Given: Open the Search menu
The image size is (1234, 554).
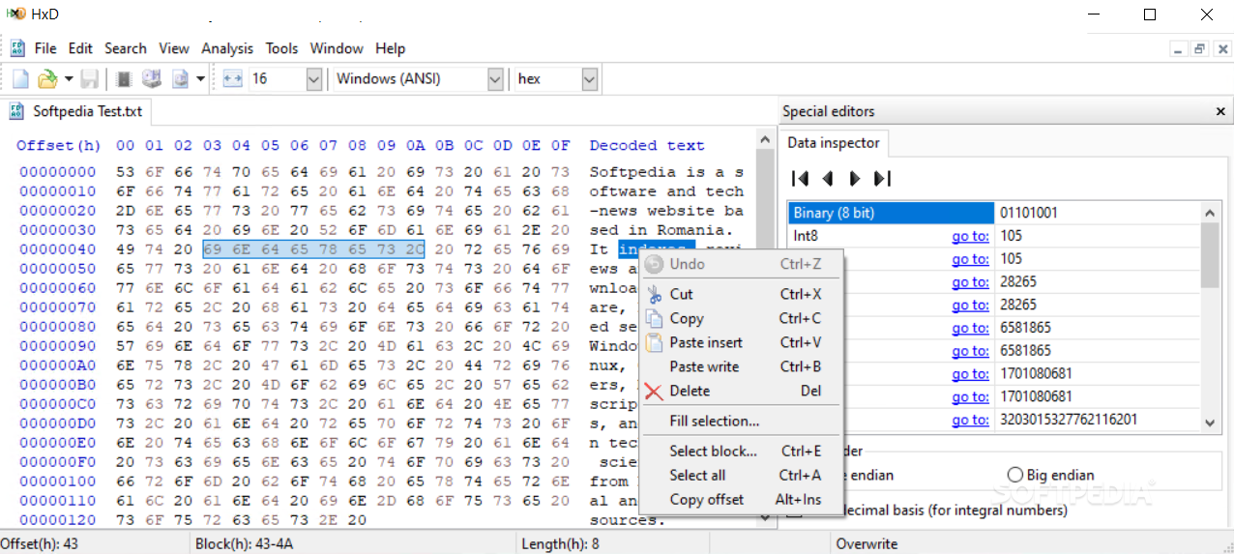Looking at the screenshot, I should click(x=126, y=48).
